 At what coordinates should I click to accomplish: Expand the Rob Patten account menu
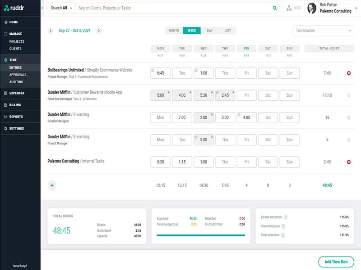pos(356,8)
